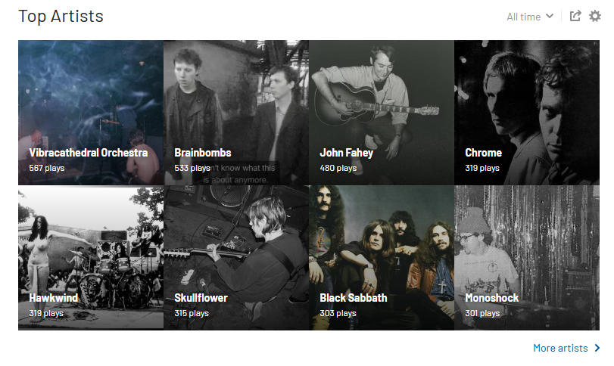This screenshot has height=366, width=614.
Task: Open the Vibracathedral Orchestra artist name
Action: tap(89, 153)
